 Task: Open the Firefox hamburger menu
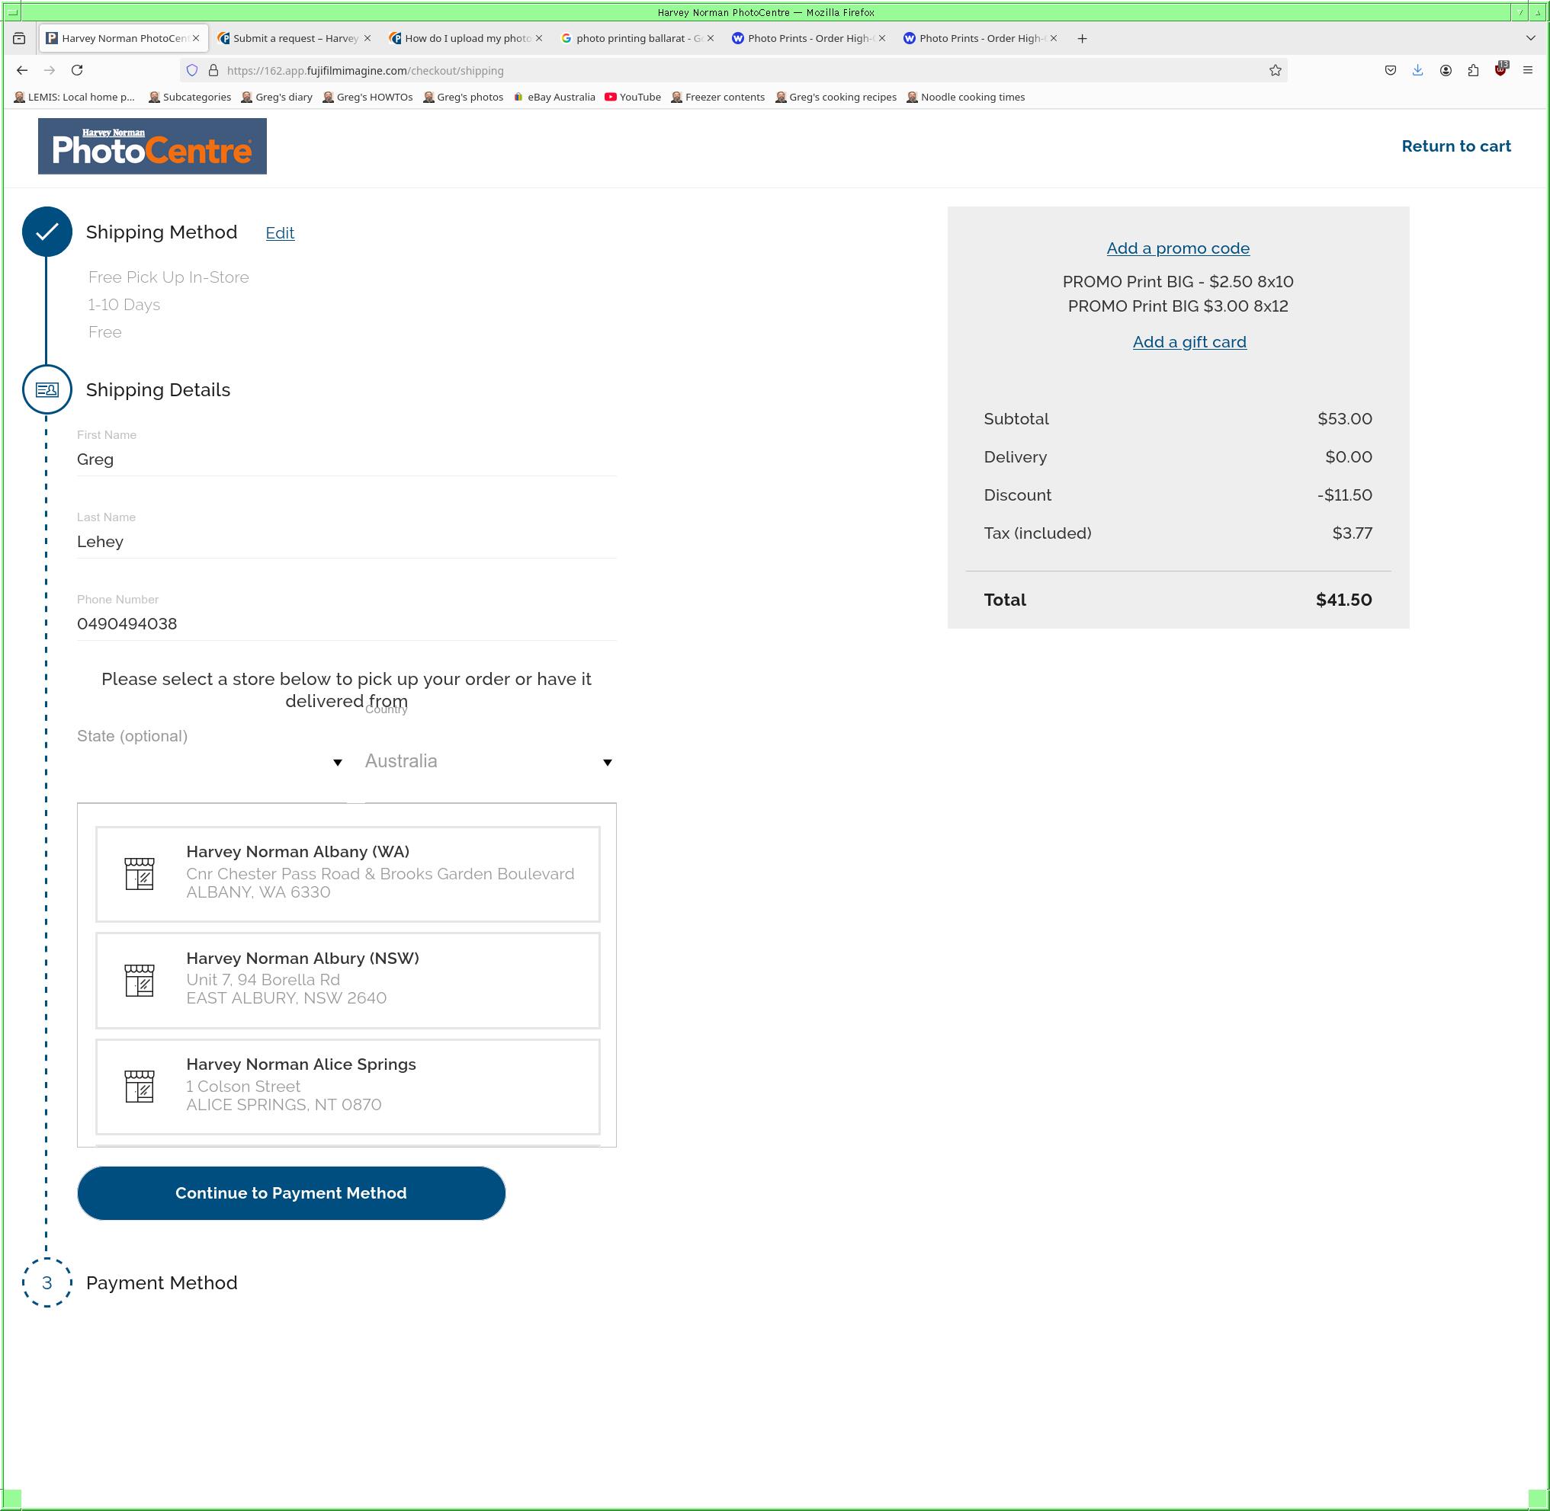(x=1527, y=70)
